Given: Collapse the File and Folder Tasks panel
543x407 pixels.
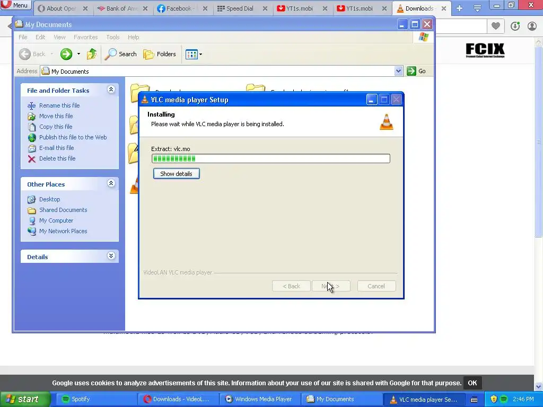Looking at the screenshot, I should click(x=111, y=90).
